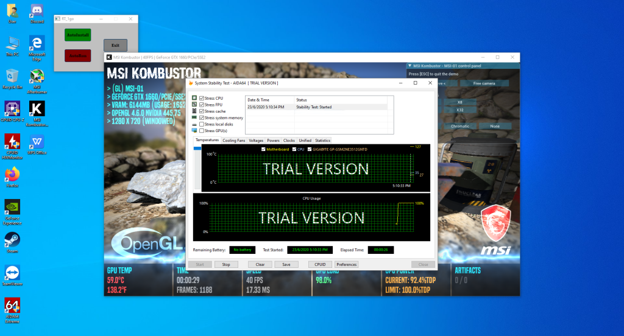Open WPS Office desktop shortcut
This screenshot has width=624, height=336.
[x=37, y=144]
